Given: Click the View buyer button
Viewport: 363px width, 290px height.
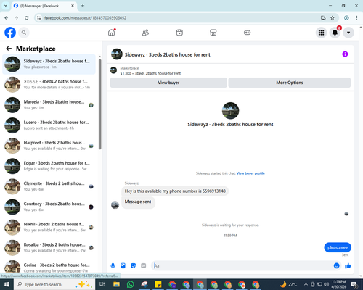Looking at the screenshot, I should coord(168,83).
